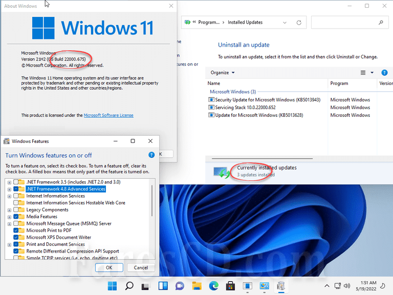Toggle Print and Document Services checkbox

[x=16, y=244]
